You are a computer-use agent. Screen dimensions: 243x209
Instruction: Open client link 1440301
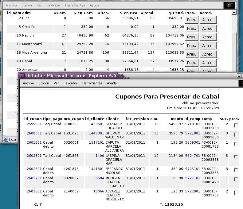[96, 133]
